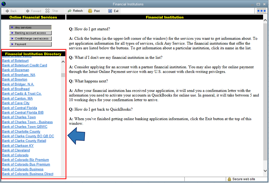Click the padlock Secure web site icon

pyautogui.click(x=229, y=179)
